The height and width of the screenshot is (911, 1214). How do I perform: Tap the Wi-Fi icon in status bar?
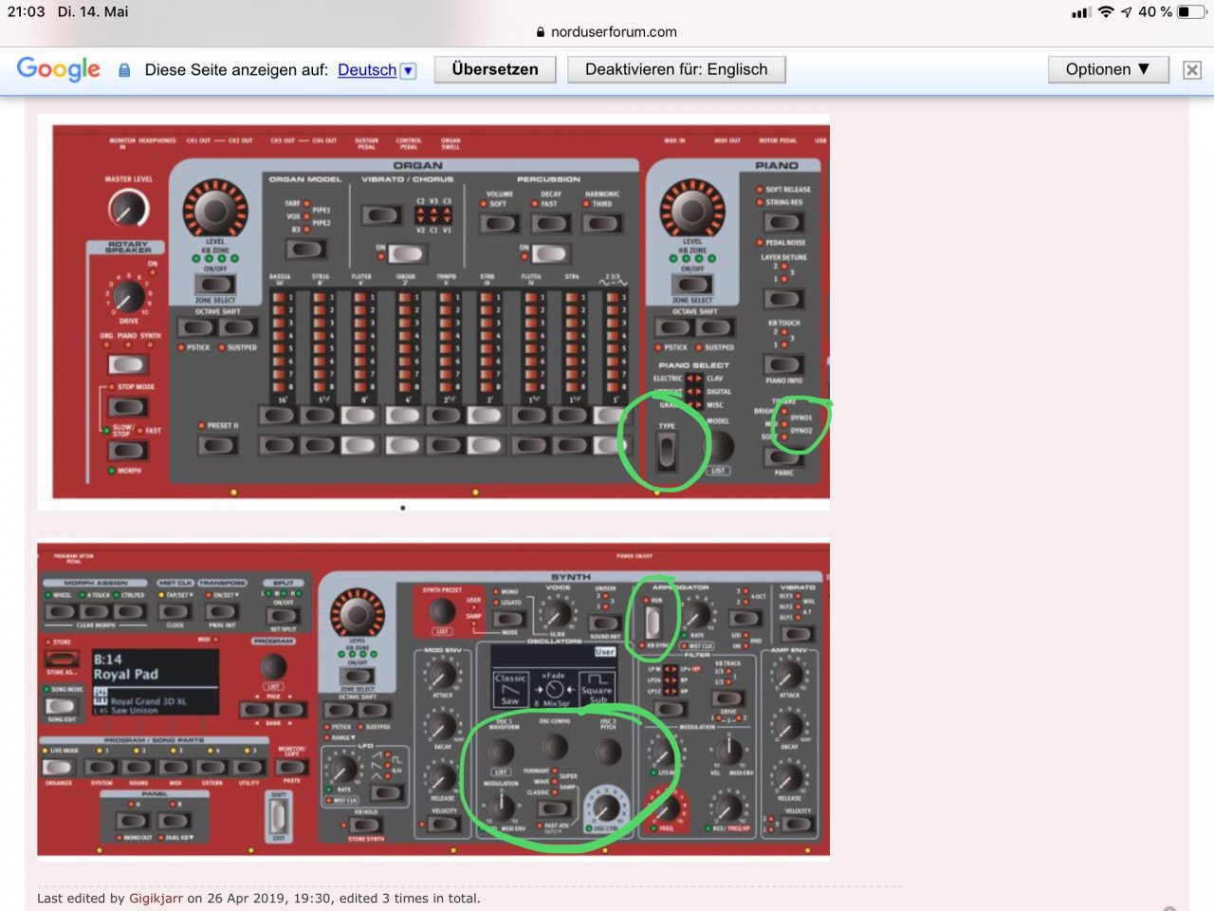[x=1106, y=11]
